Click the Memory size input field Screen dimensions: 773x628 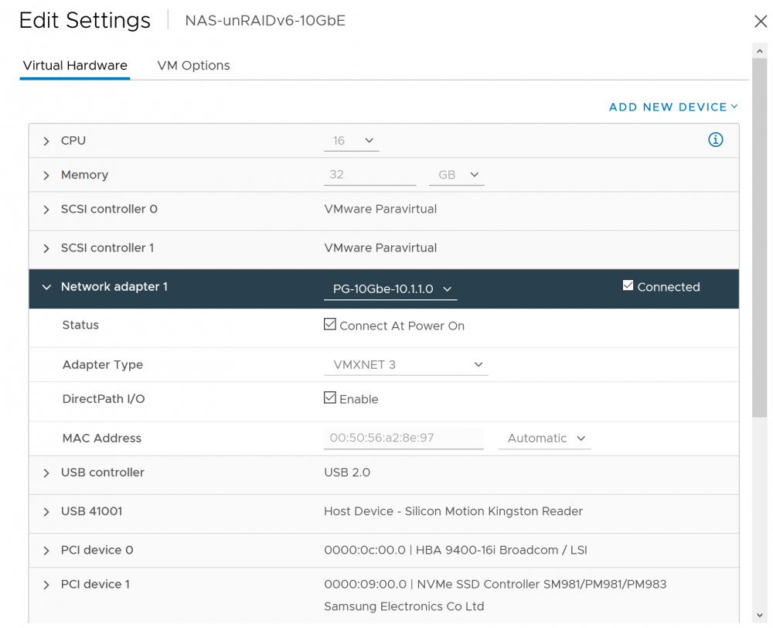pos(369,175)
